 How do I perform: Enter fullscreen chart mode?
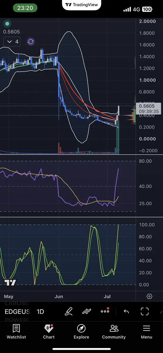144,312
